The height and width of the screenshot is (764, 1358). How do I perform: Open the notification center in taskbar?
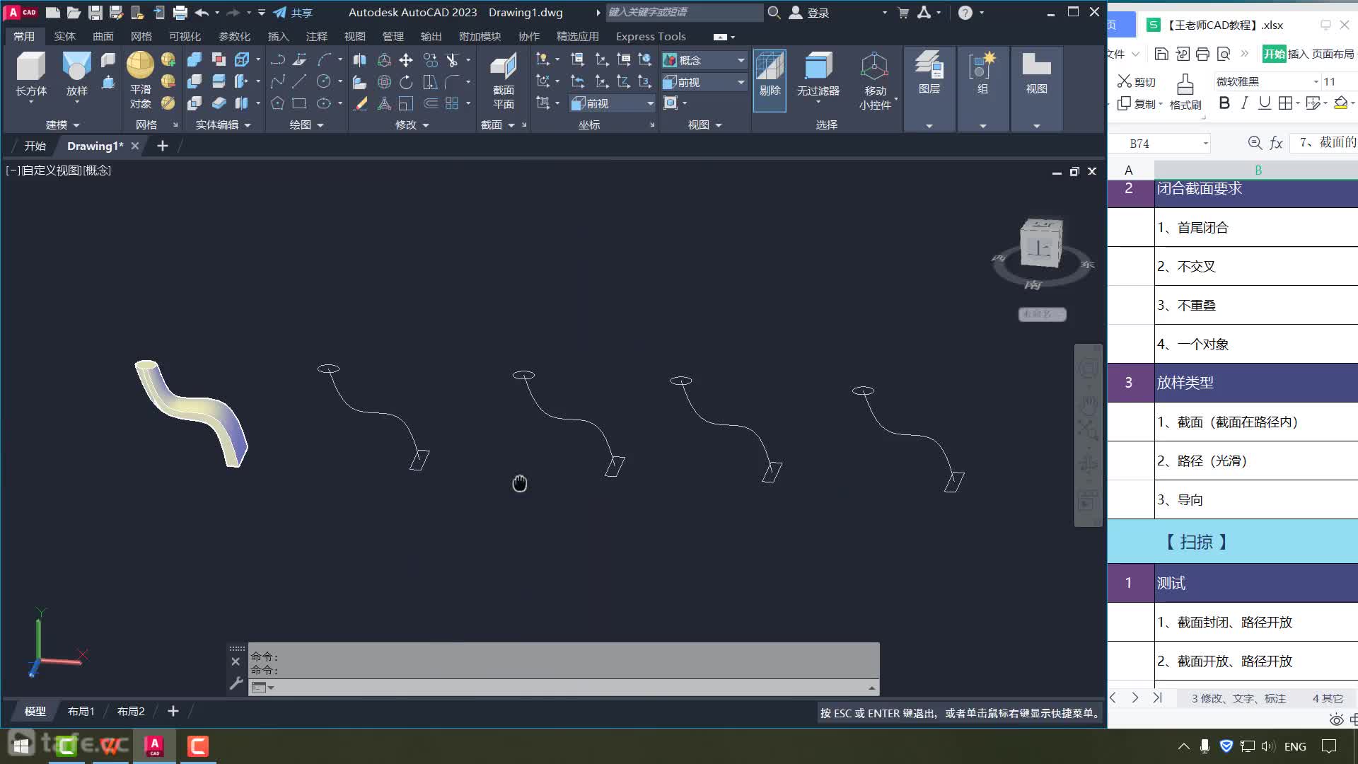(1329, 746)
